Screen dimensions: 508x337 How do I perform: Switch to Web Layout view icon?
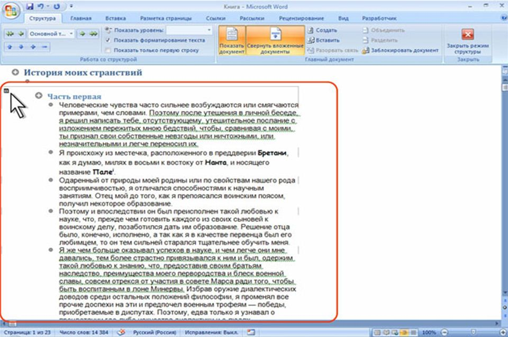(x=395, y=332)
